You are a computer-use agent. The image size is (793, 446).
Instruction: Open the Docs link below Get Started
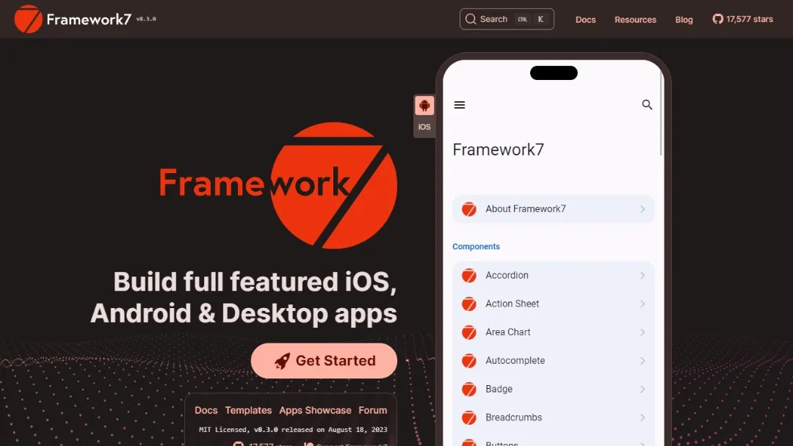(206, 410)
